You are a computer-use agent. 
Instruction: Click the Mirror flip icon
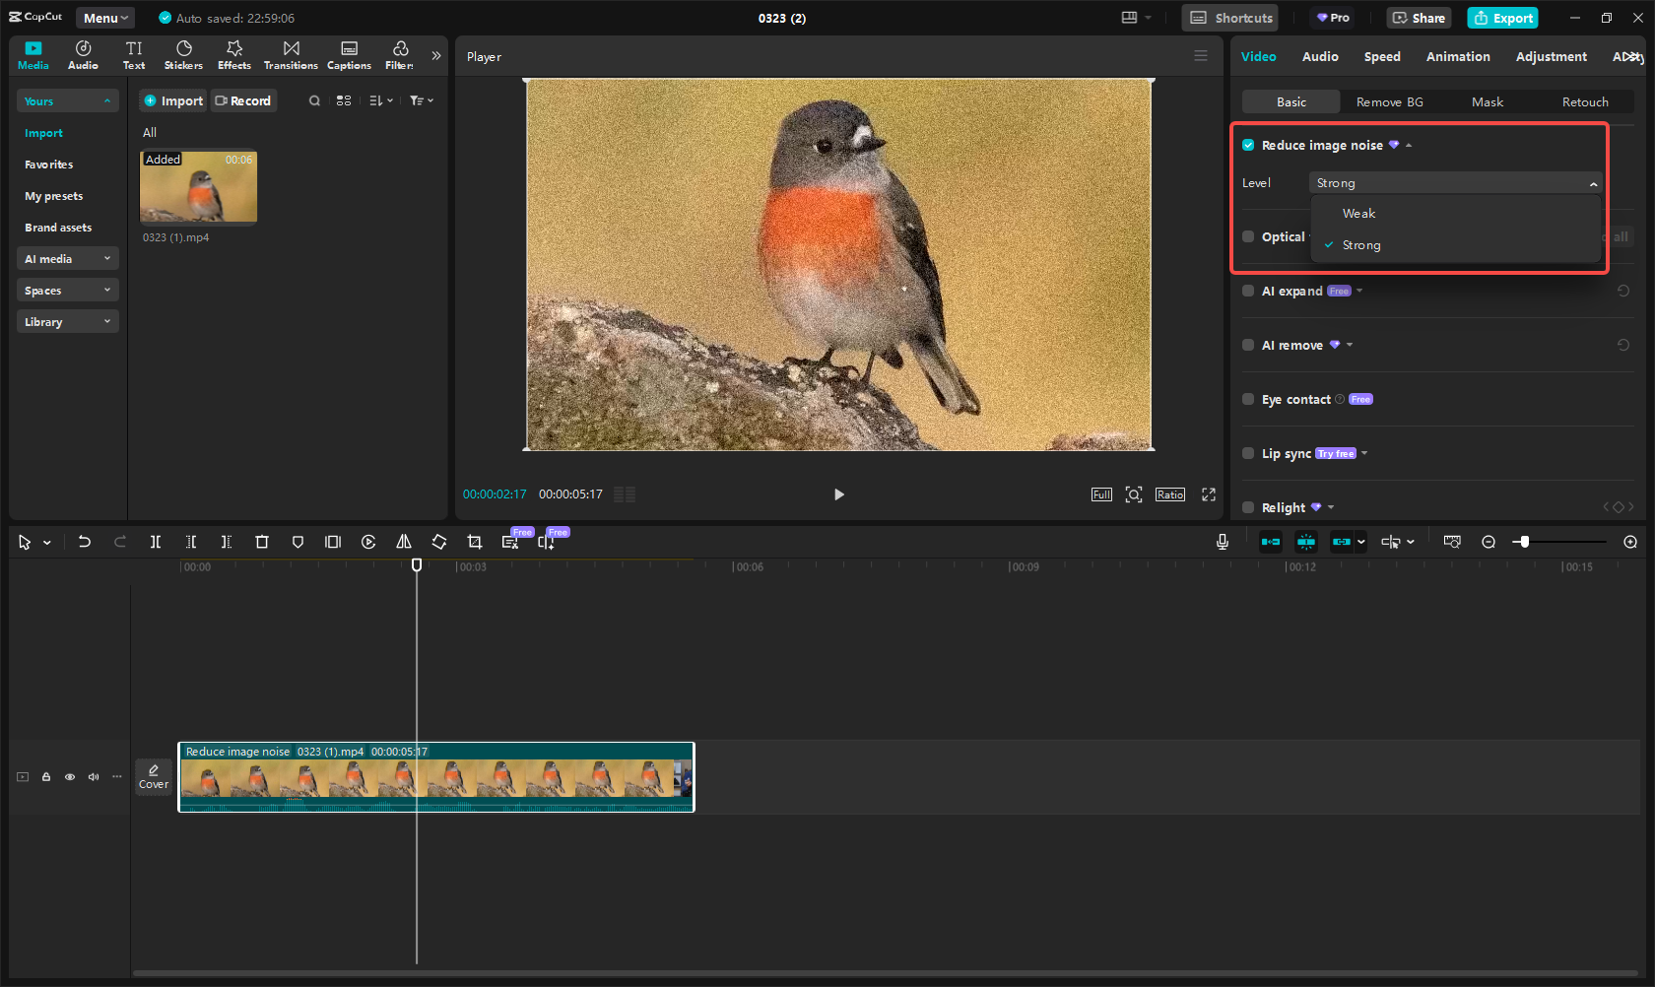[404, 542]
